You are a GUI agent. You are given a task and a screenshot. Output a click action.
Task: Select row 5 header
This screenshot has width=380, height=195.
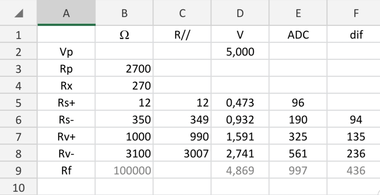(18, 102)
